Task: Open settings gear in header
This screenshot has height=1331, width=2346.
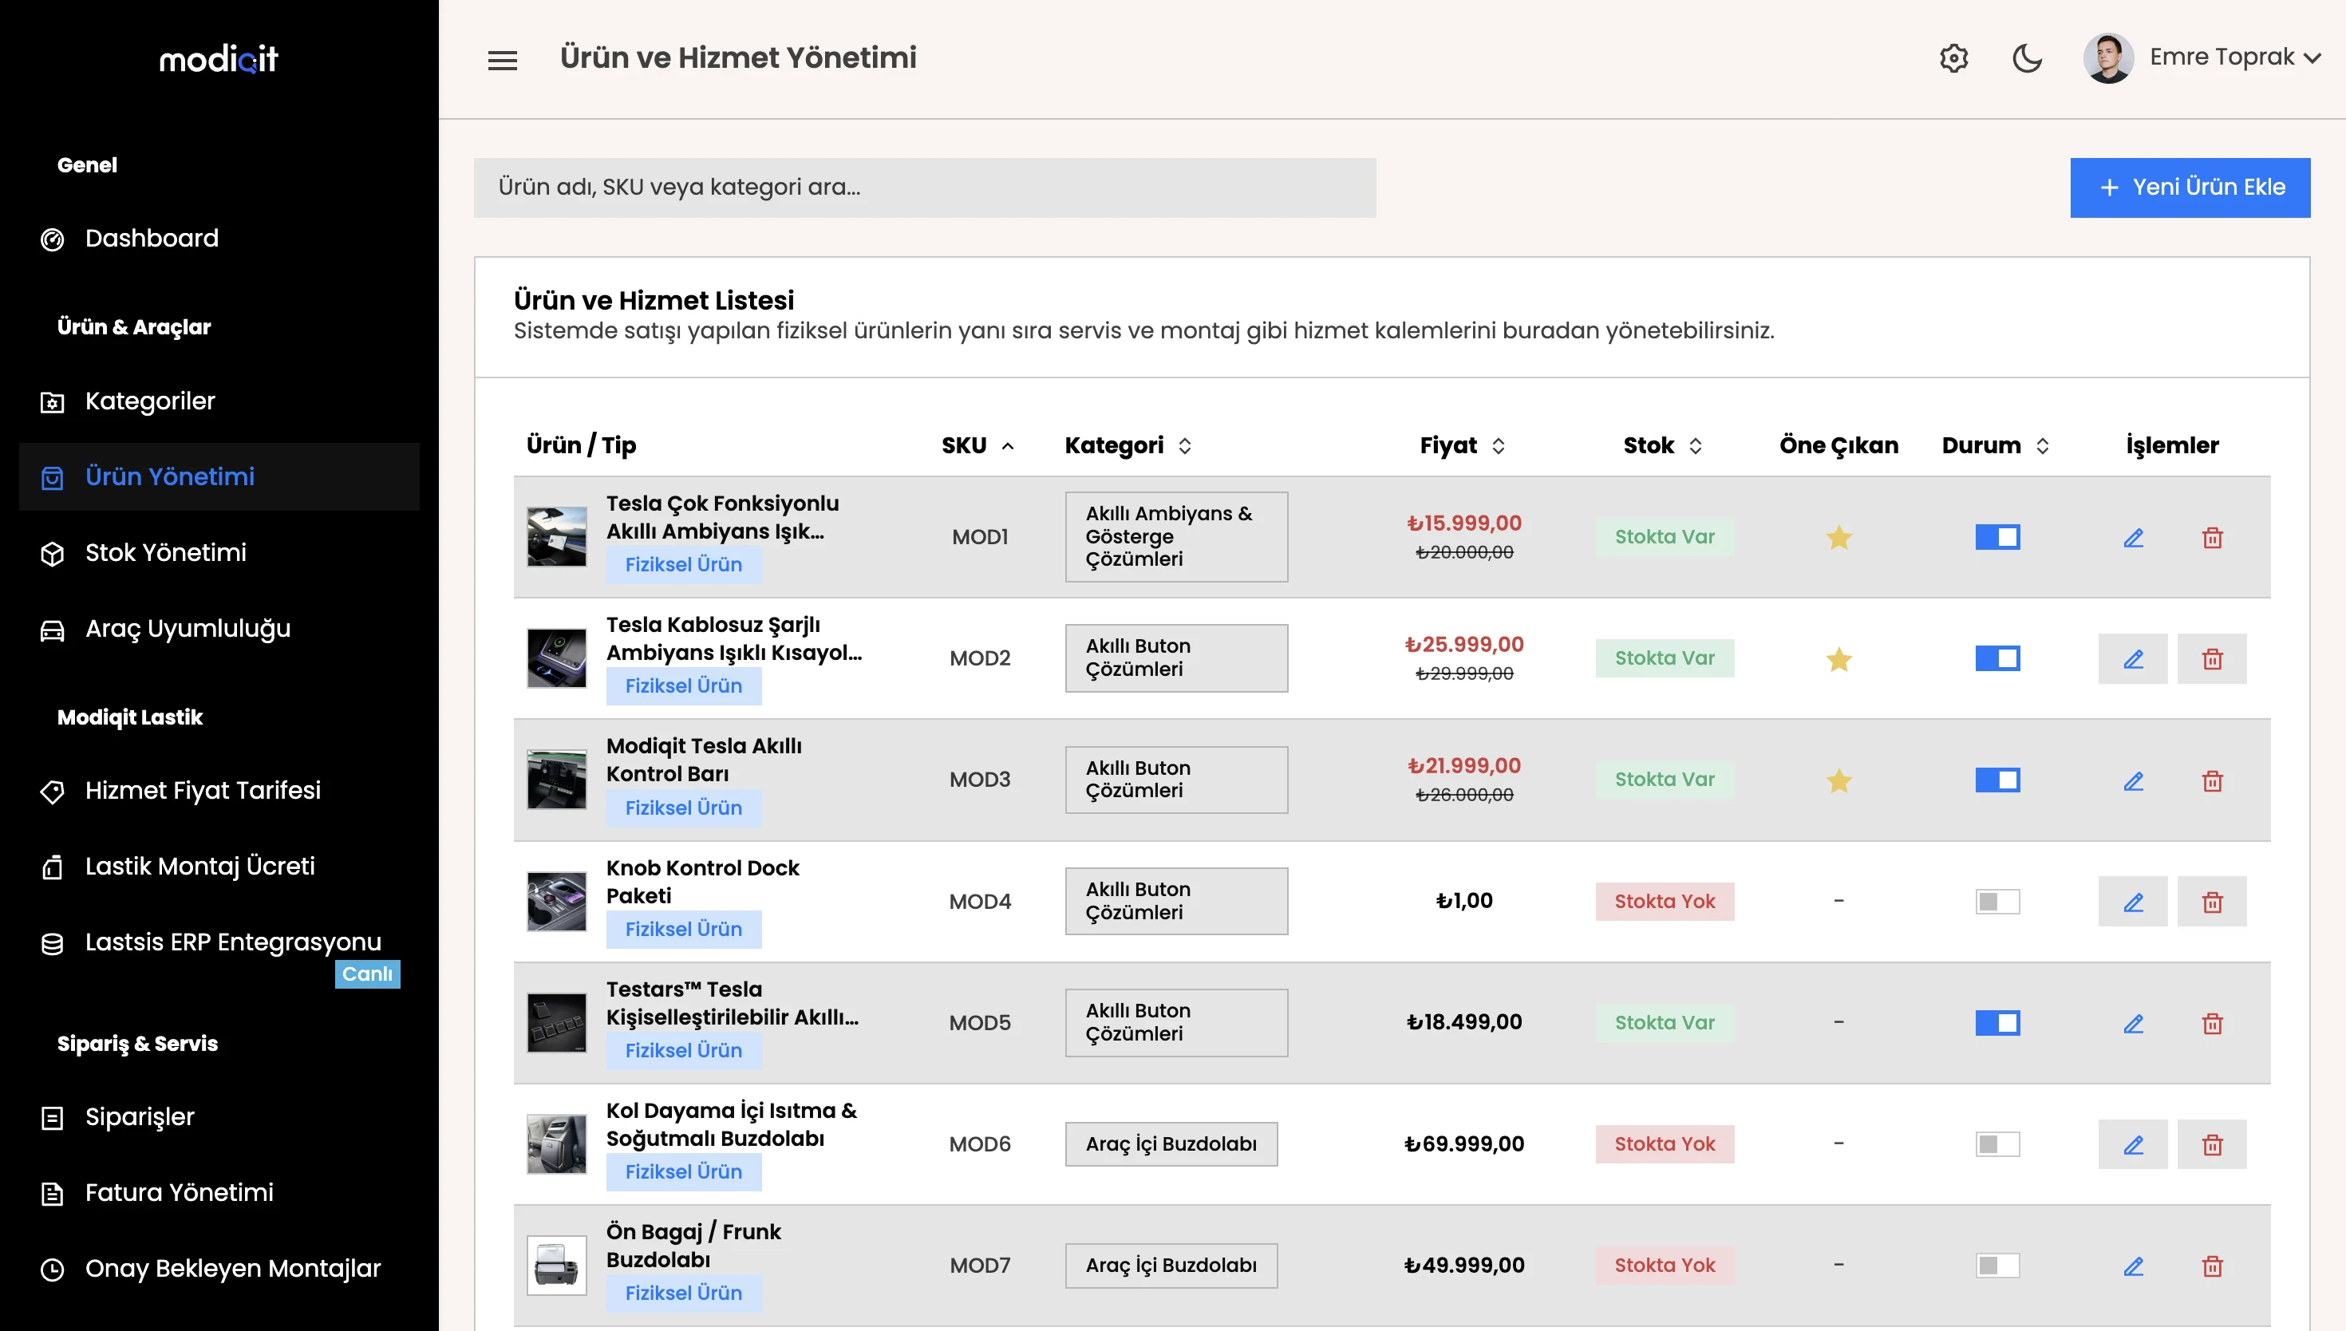Action: [x=1953, y=58]
